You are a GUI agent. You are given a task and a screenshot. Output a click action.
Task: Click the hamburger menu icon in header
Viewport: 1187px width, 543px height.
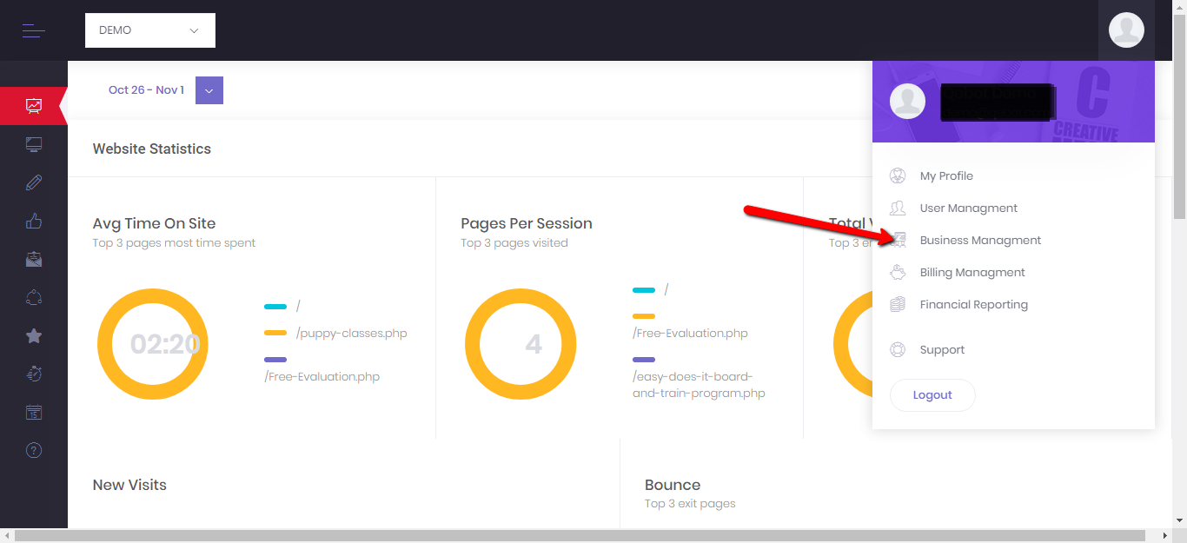(33, 30)
